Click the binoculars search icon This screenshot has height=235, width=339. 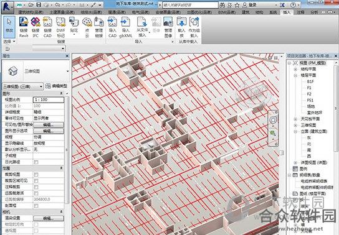pyautogui.click(x=222, y=5)
